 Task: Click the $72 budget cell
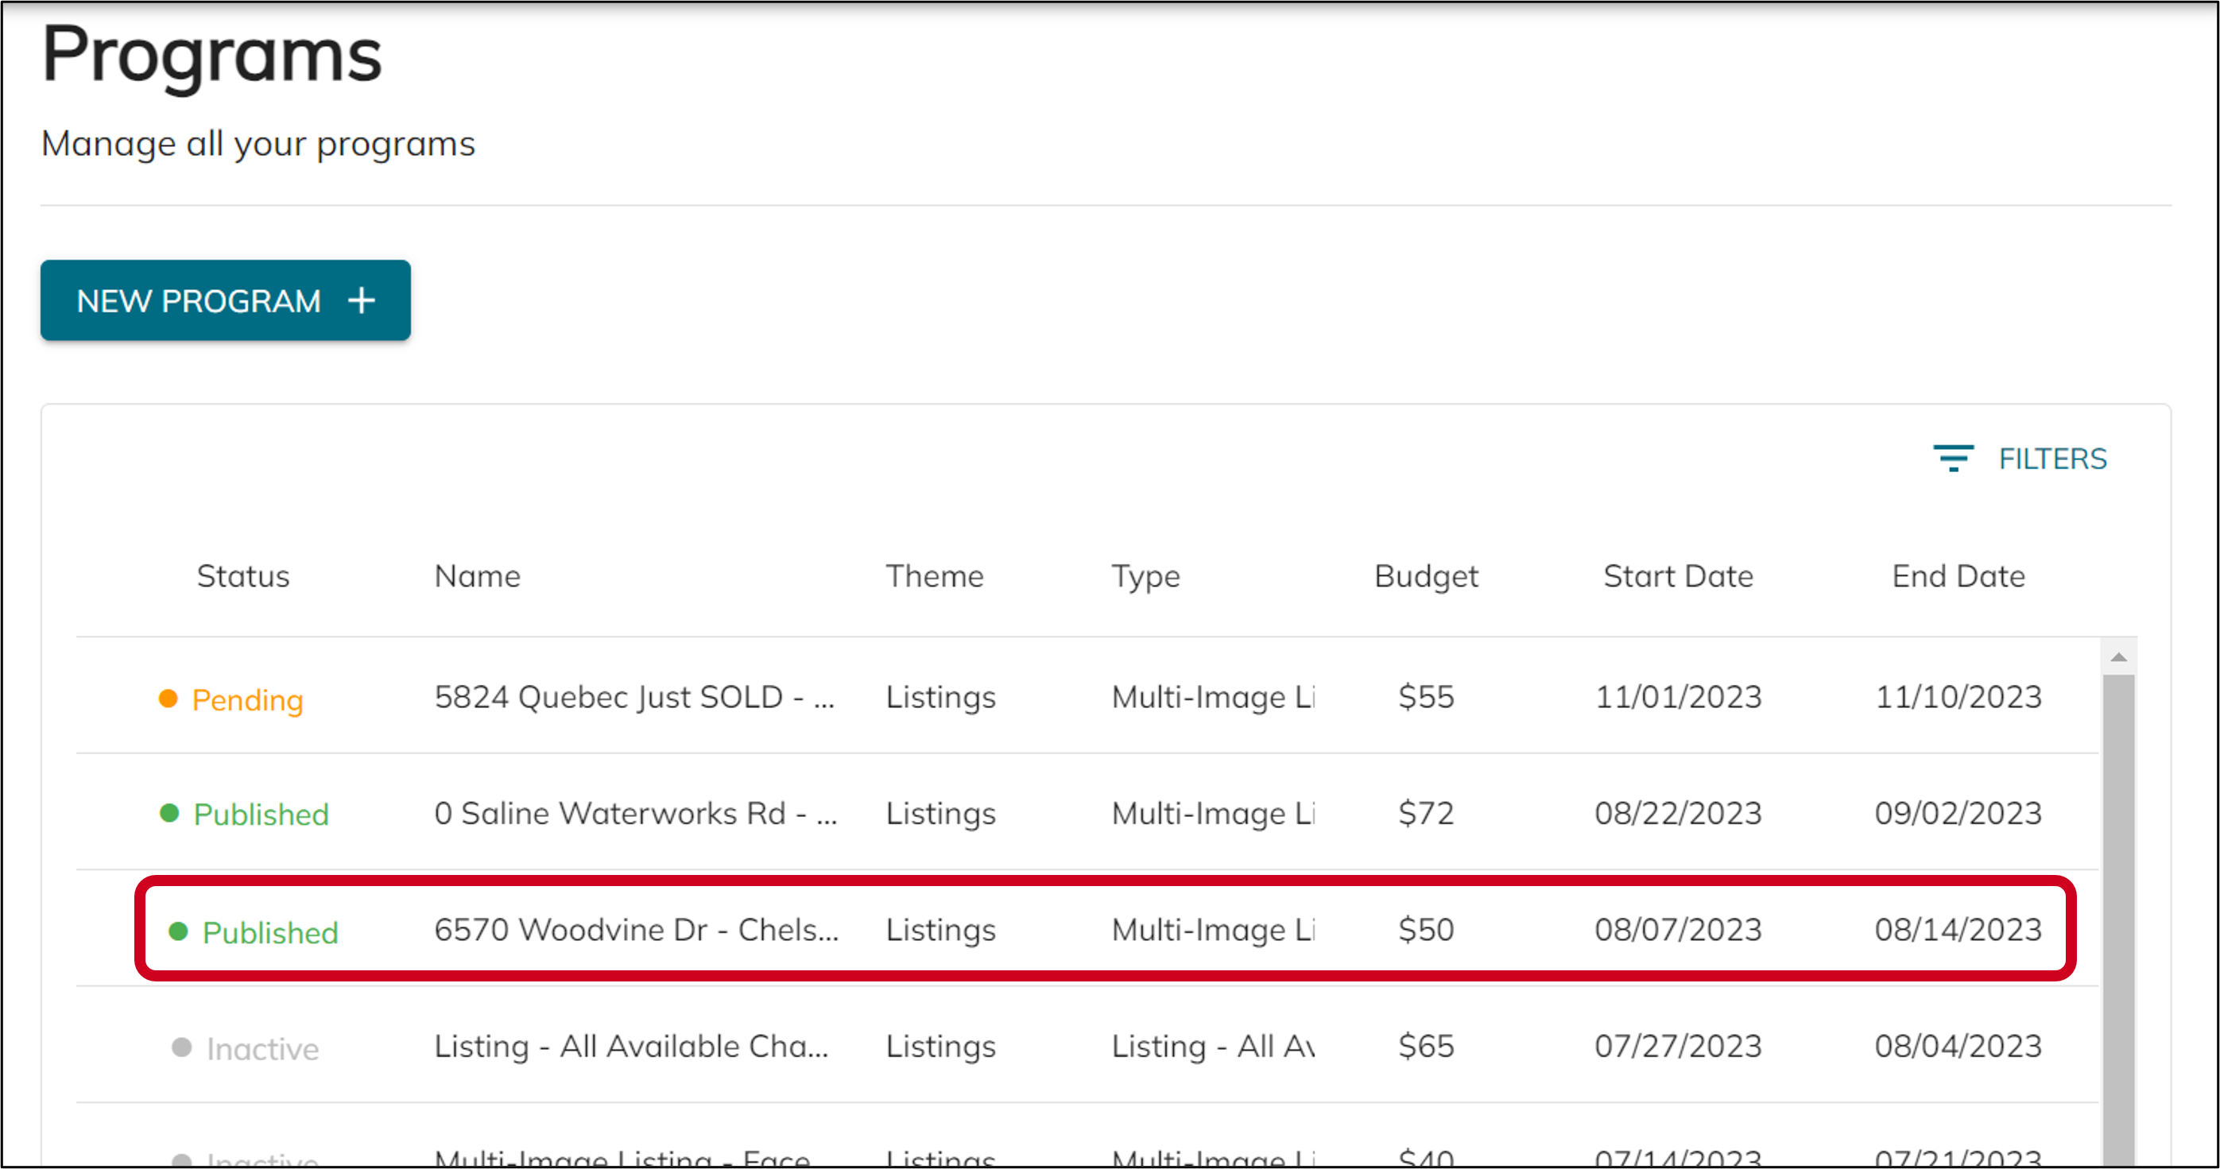tap(1426, 812)
